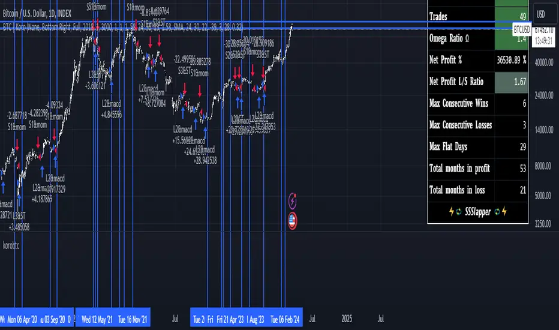Click the Net Profit L/S Ratio 1.67 cell

(x=511, y=82)
